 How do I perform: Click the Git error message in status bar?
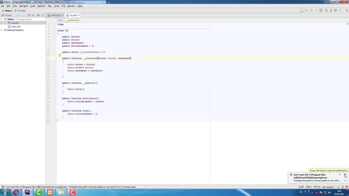tap(70, 187)
